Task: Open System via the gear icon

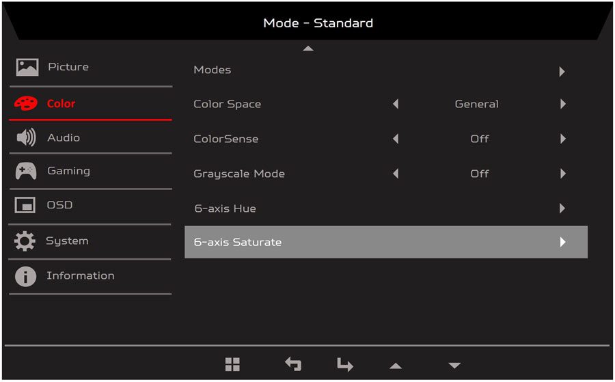Action: [25, 241]
